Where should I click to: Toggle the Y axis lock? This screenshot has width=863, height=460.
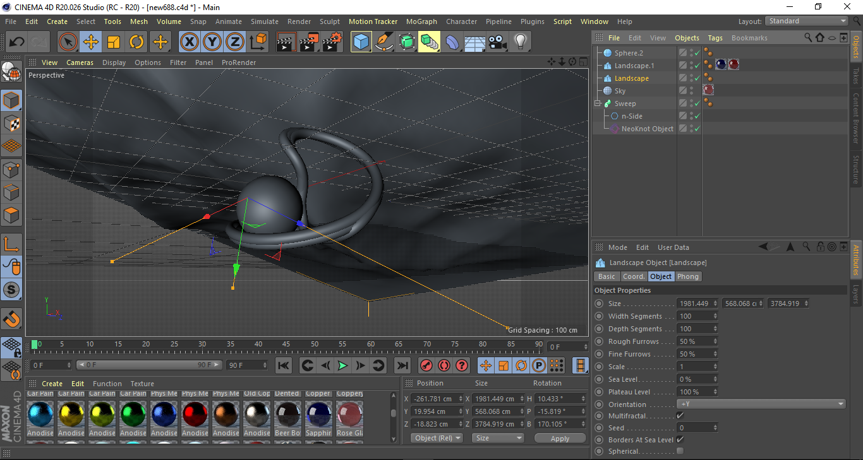point(212,42)
